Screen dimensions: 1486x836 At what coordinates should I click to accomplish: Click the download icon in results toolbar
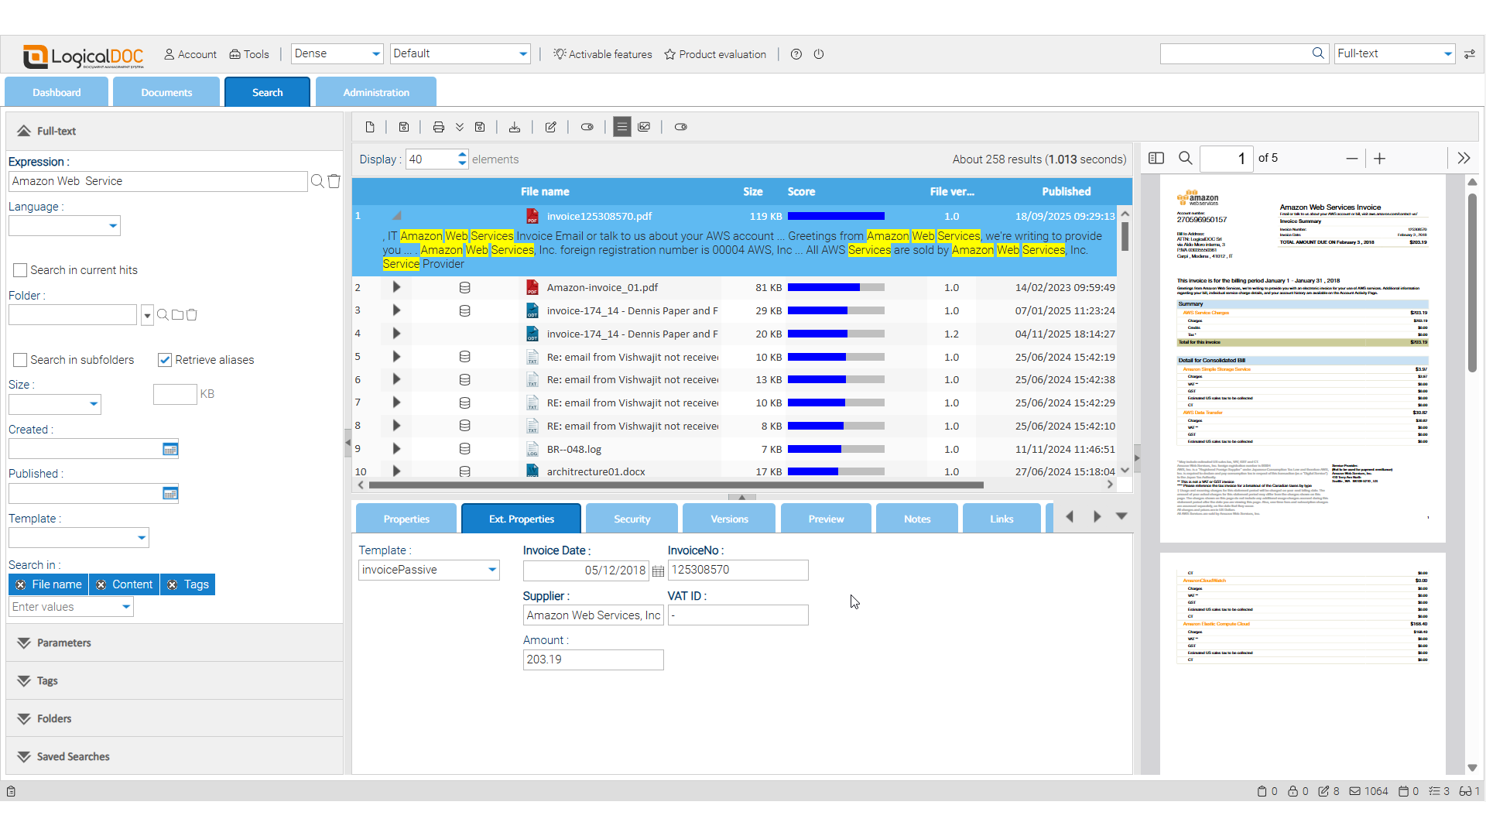click(x=514, y=127)
